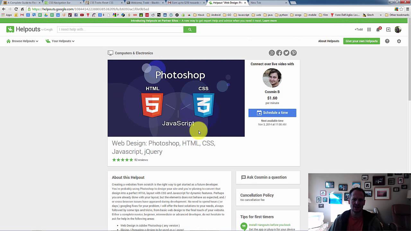Close the Helpout Web Design tab
Viewport: 411px width, 231px height.
[x=245, y=3]
